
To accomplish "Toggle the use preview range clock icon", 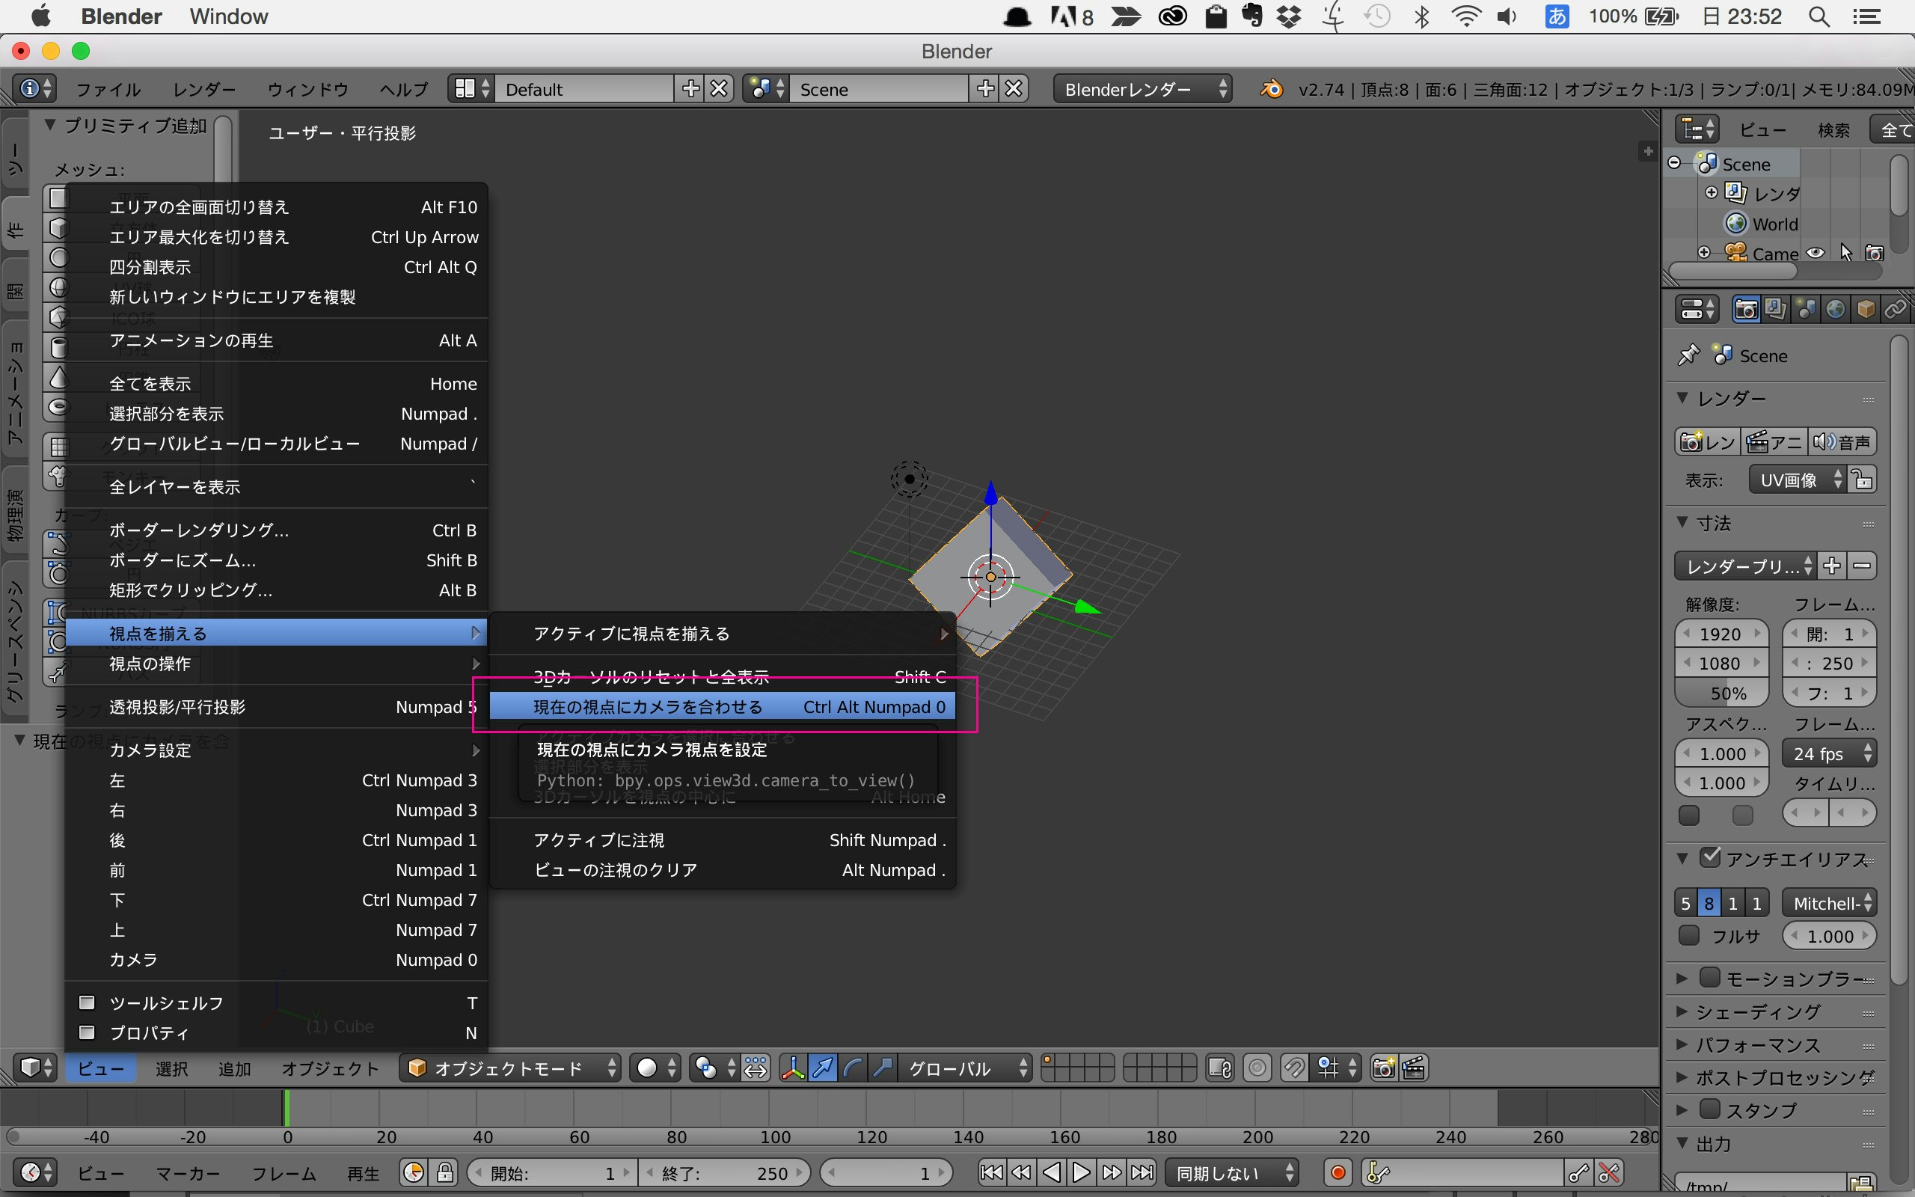I will tap(414, 1172).
